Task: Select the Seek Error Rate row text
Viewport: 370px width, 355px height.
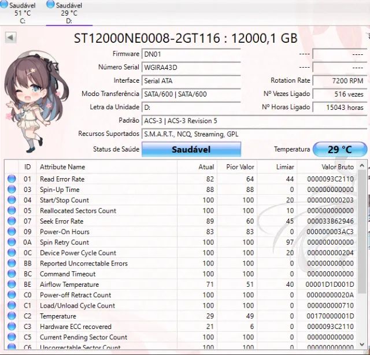Action: click(x=62, y=221)
